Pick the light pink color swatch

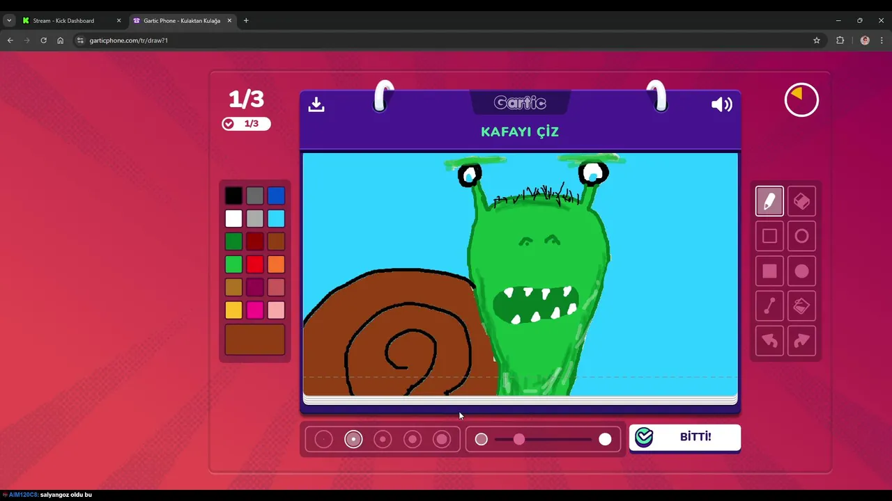point(276,310)
